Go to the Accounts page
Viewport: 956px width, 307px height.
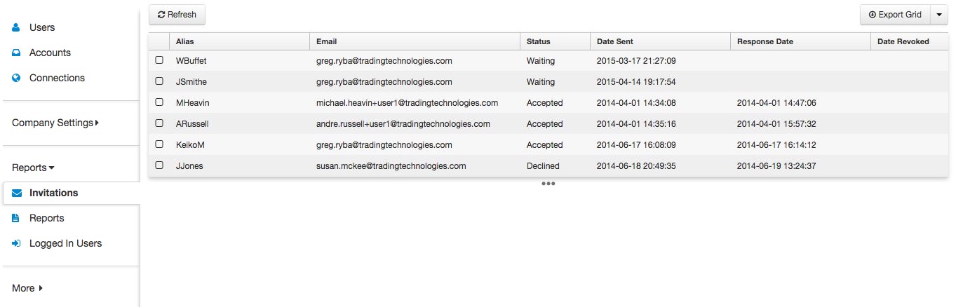tap(50, 53)
